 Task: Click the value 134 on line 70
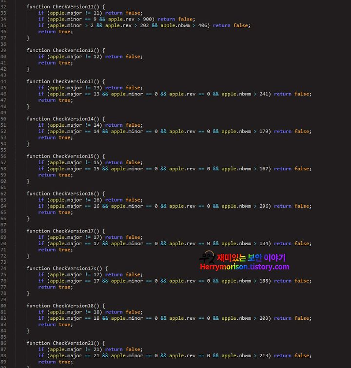click(264, 243)
